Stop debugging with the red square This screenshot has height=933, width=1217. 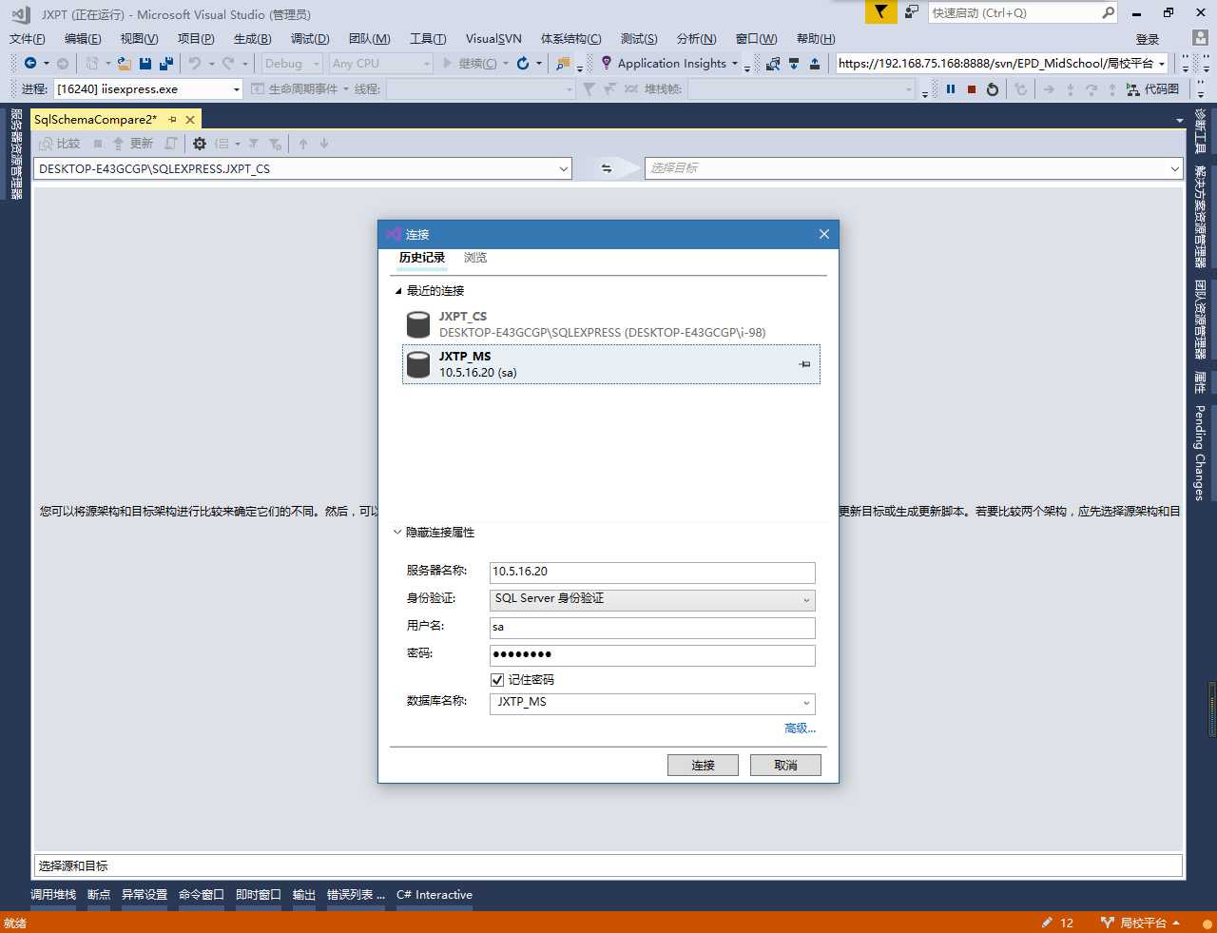click(972, 89)
